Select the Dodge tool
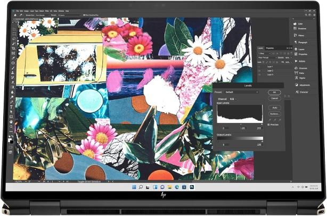This screenshot has height=216, width=327. click(12, 97)
